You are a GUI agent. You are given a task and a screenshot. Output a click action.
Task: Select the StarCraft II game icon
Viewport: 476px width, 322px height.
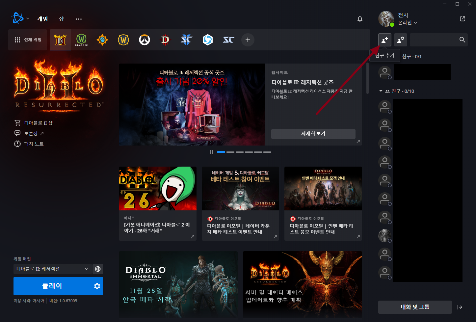point(186,40)
